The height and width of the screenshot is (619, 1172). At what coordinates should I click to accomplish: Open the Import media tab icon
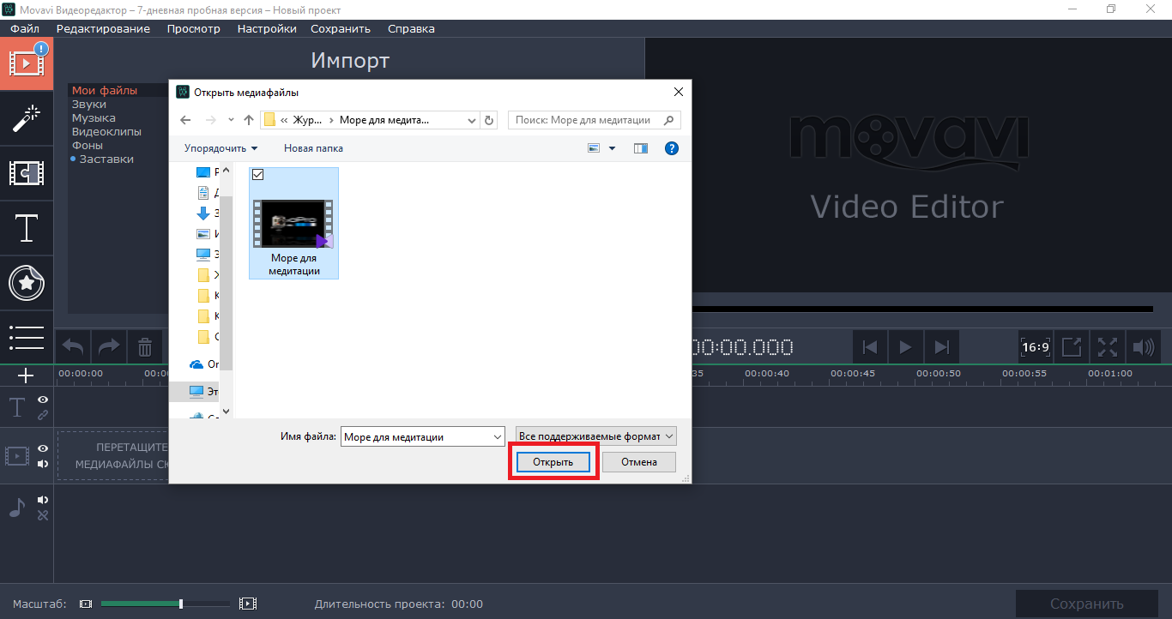(27, 63)
